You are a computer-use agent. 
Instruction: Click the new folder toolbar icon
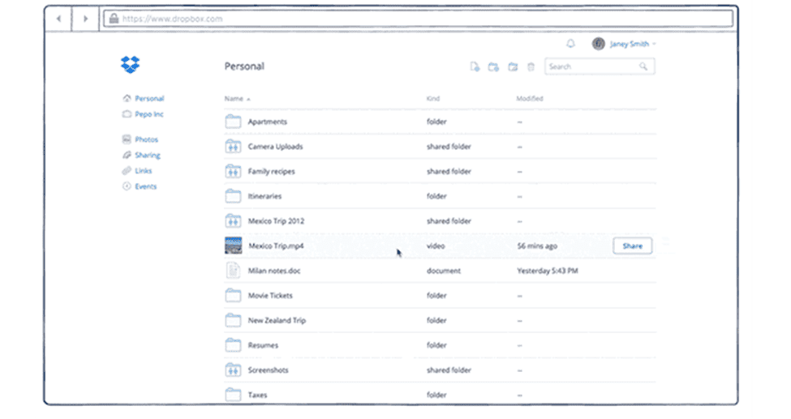tap(493, 66)
